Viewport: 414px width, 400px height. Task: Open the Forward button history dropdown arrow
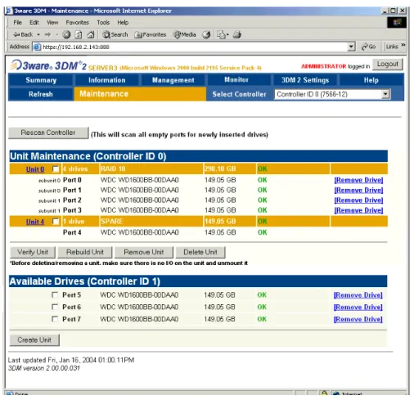[57, 34]
